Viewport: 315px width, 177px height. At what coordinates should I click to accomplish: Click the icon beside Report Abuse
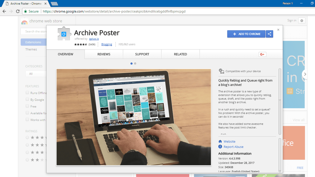pyautogui.click(x=220, y=147)
